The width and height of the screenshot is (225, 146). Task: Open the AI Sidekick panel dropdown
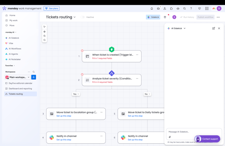(x=184, y=28)
